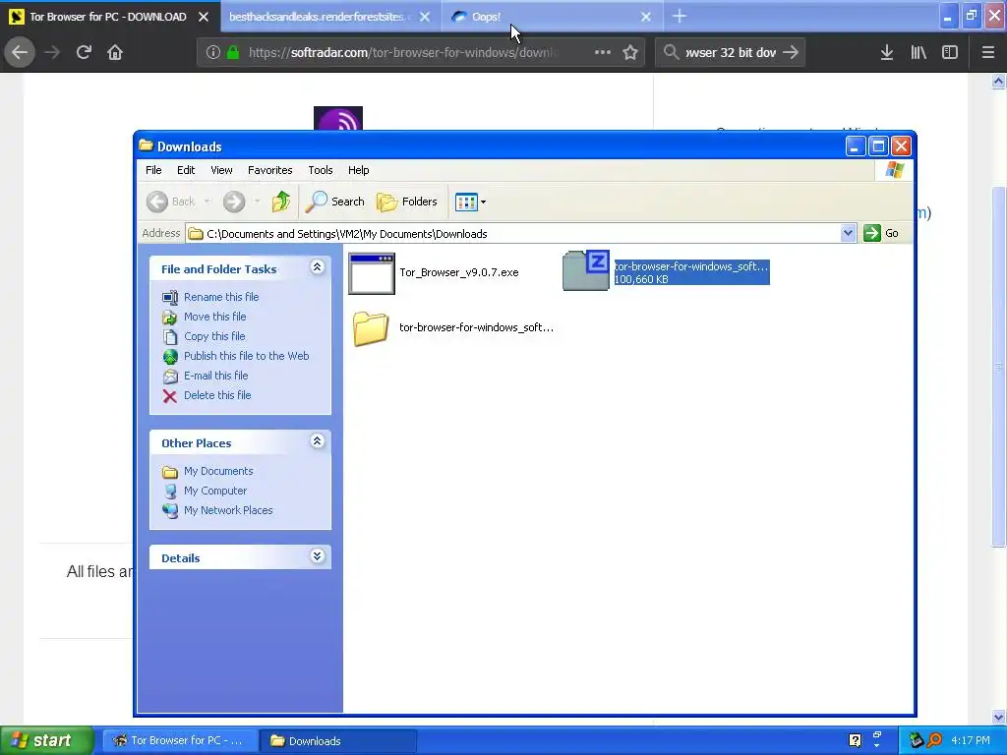
Task: Expand the Address bar dropdown
Action: [848, 233]
